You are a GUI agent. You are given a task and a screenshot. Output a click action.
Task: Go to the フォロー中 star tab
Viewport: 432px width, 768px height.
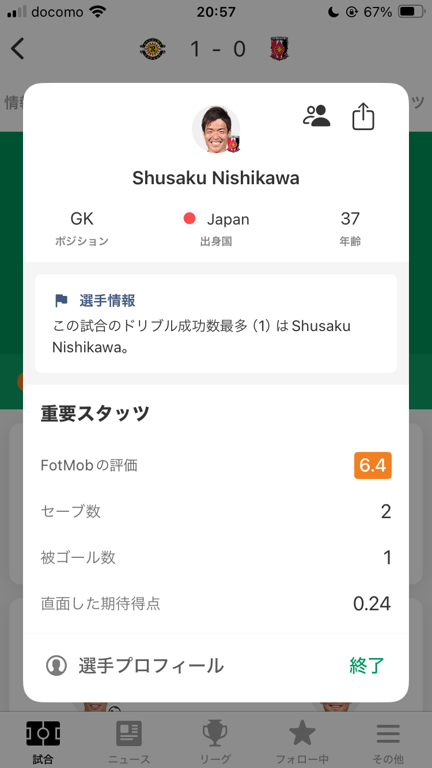pyautogui.click(x=302, y=742)
